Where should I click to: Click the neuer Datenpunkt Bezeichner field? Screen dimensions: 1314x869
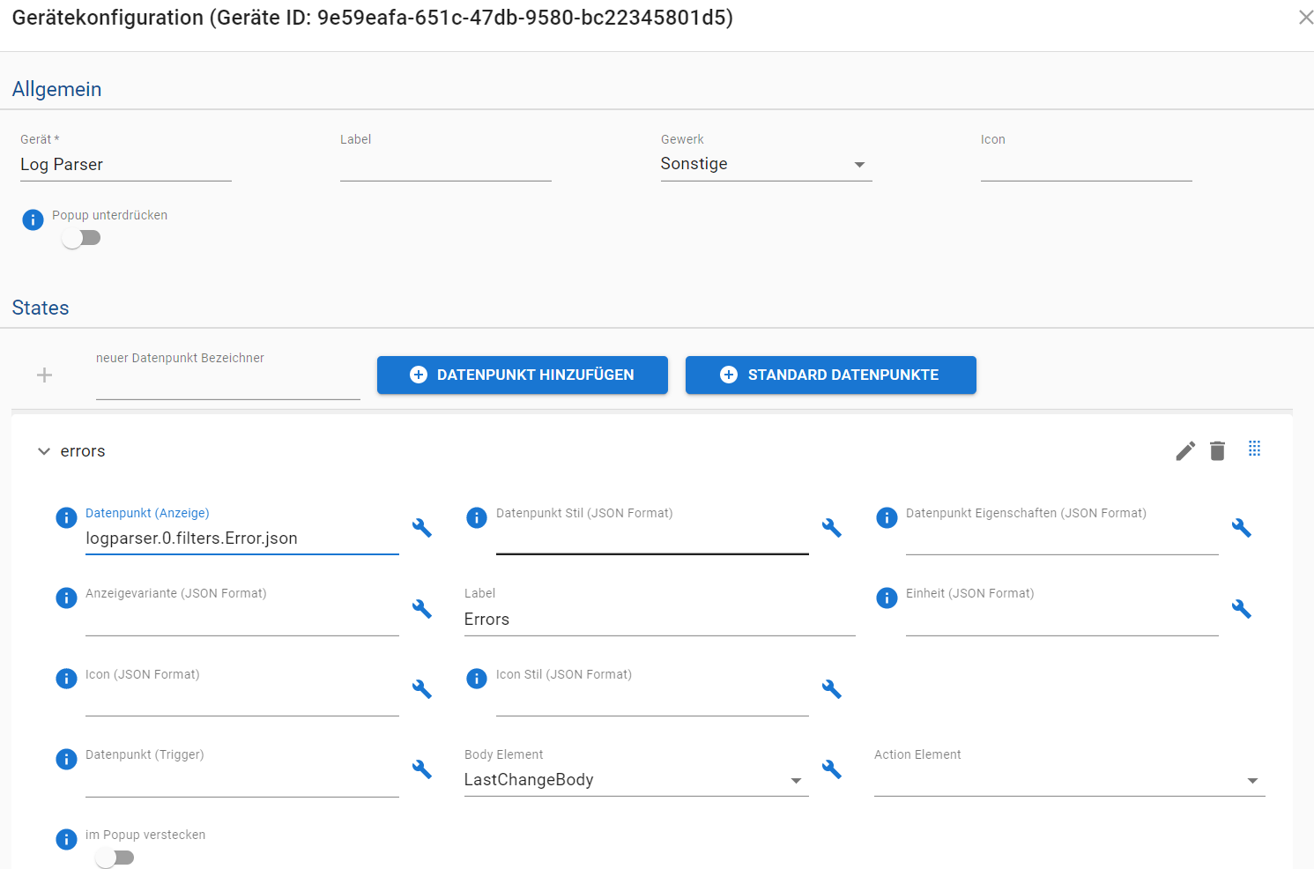click(228, 383)
